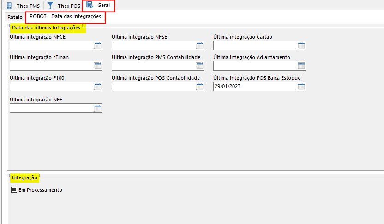Viewport: 384px width, 224px height.
Task: Open calendar picker for Última integração Adiantamento
Action: [301, 65]
